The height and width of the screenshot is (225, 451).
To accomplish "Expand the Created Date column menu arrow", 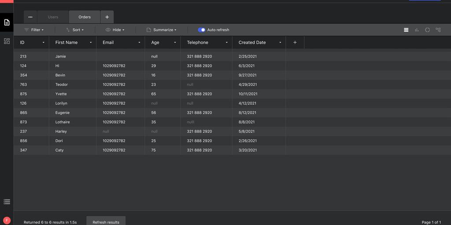I will coord(280,43).
